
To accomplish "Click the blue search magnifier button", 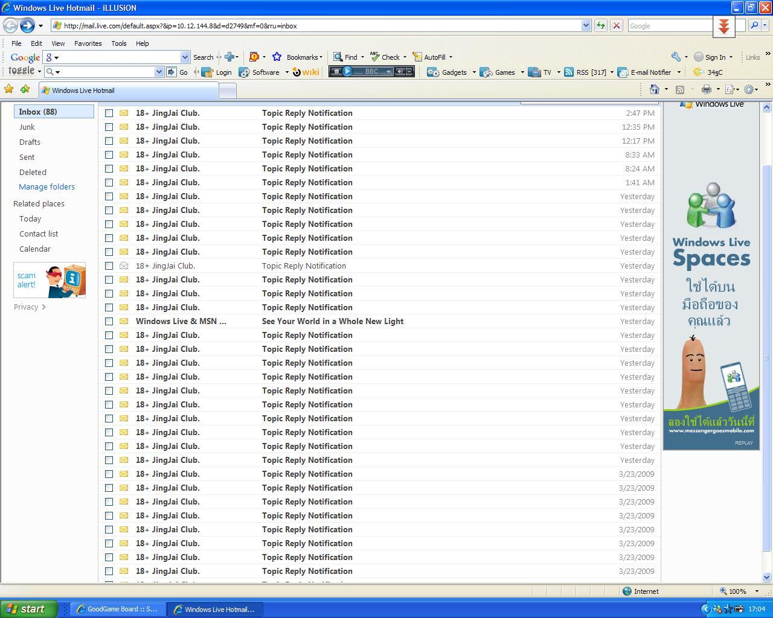I will 754,25.
